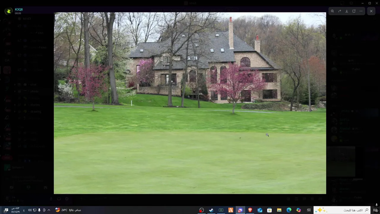380x214 pixels.
Task: Open the Brave browser taskbar icon
Action: click(250, 210)
